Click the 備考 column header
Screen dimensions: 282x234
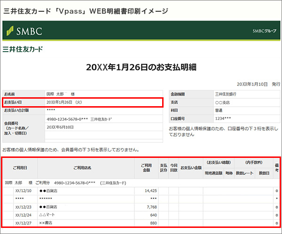pos(277,168)
